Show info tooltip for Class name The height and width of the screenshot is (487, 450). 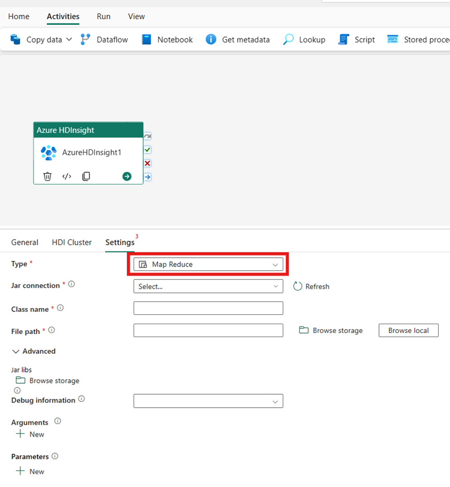click(x=60, y=308)
